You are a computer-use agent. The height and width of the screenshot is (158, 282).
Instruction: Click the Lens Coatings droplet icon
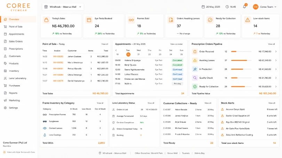(x=45, y=135)
